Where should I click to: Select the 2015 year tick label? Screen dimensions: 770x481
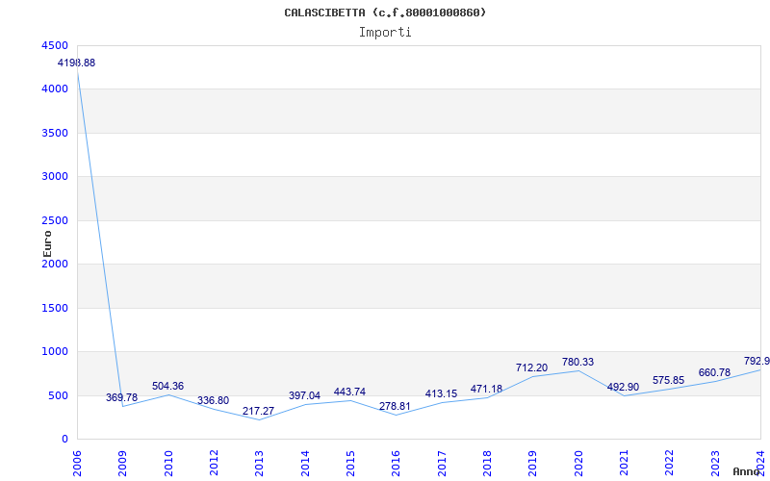pyautogui.click(x=350, y=463)
